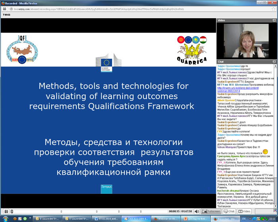Click chat message 'Приветствую Вас !!!'
The width and height of the screenshot is (278, 222).
point(248,147)
